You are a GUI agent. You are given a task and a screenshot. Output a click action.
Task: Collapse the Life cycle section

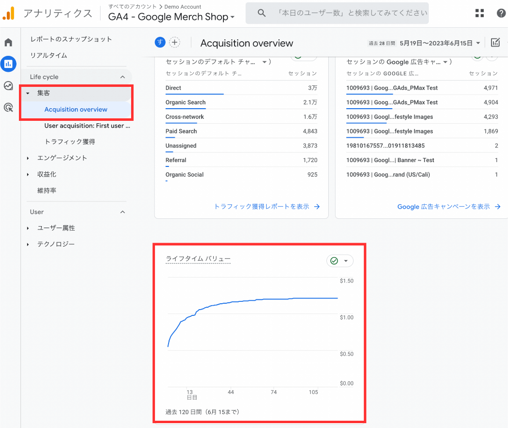pos(122,77)
